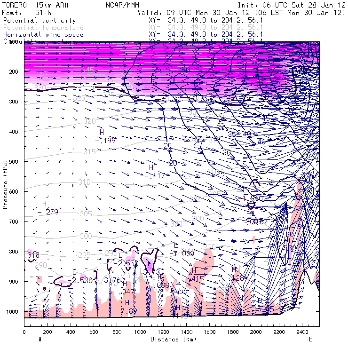Click the 700 tick label on pressure axis
Image resolution: width=348 pixels, height=348 pixels.
pos(14,221)
